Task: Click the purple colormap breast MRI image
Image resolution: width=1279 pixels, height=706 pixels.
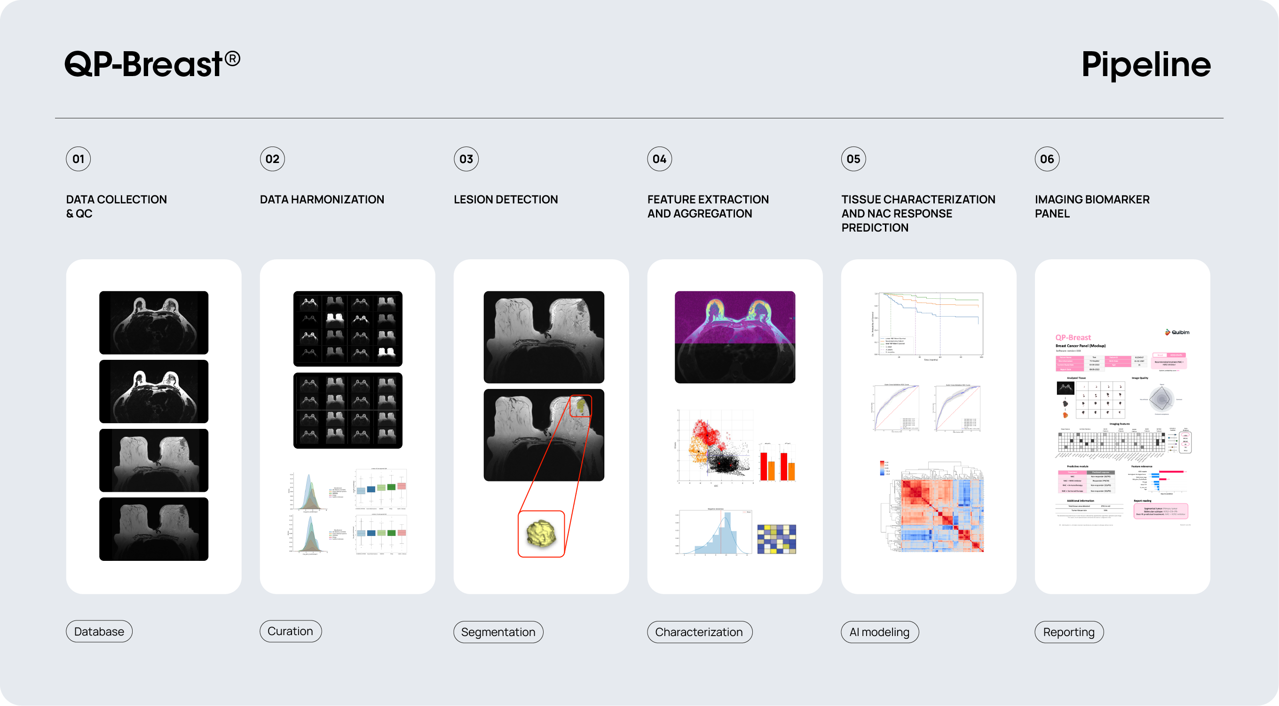Action: point(735,336)
